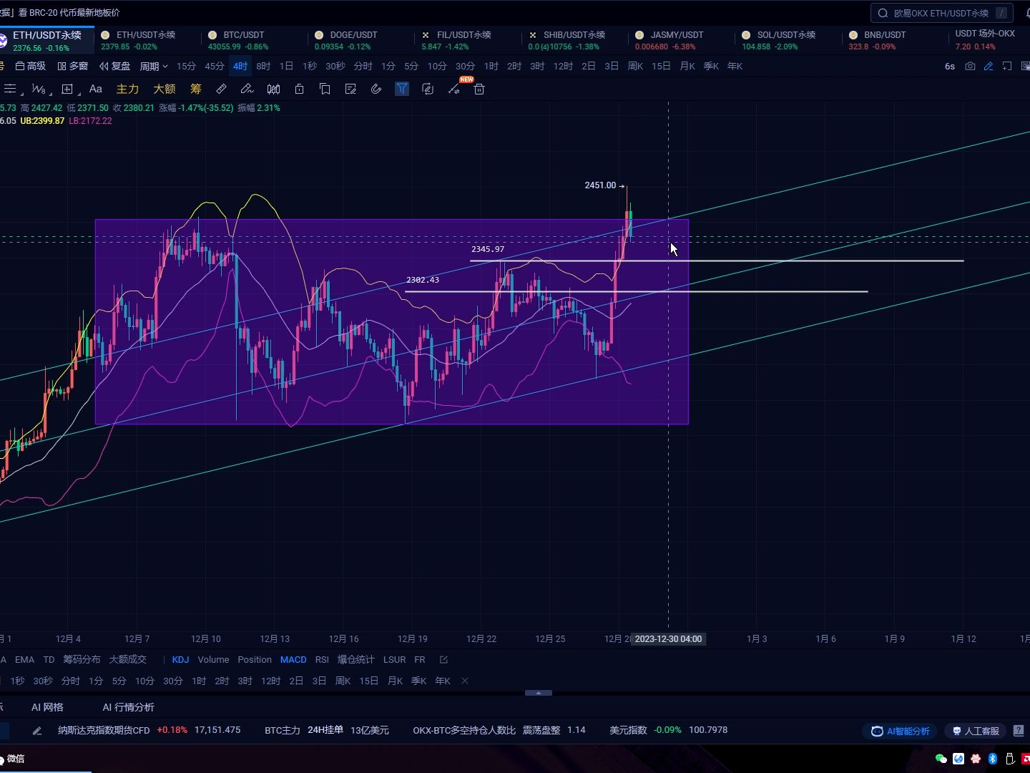This screenshot has height=773, width=1030.
Task: Switch to the BTC/USDT ticker tab
Action: 243,40
